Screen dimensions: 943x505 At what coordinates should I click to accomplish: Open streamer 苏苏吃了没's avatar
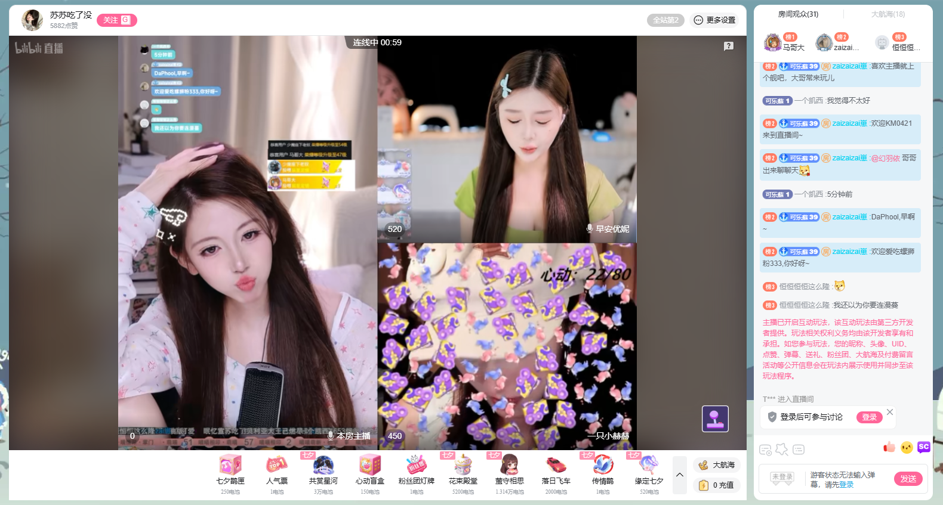pyautogui.click(x=32, y=20)
